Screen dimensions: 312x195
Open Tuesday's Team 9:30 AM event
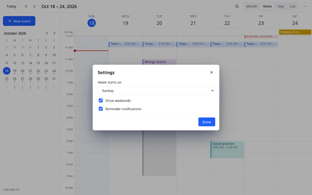159,44
